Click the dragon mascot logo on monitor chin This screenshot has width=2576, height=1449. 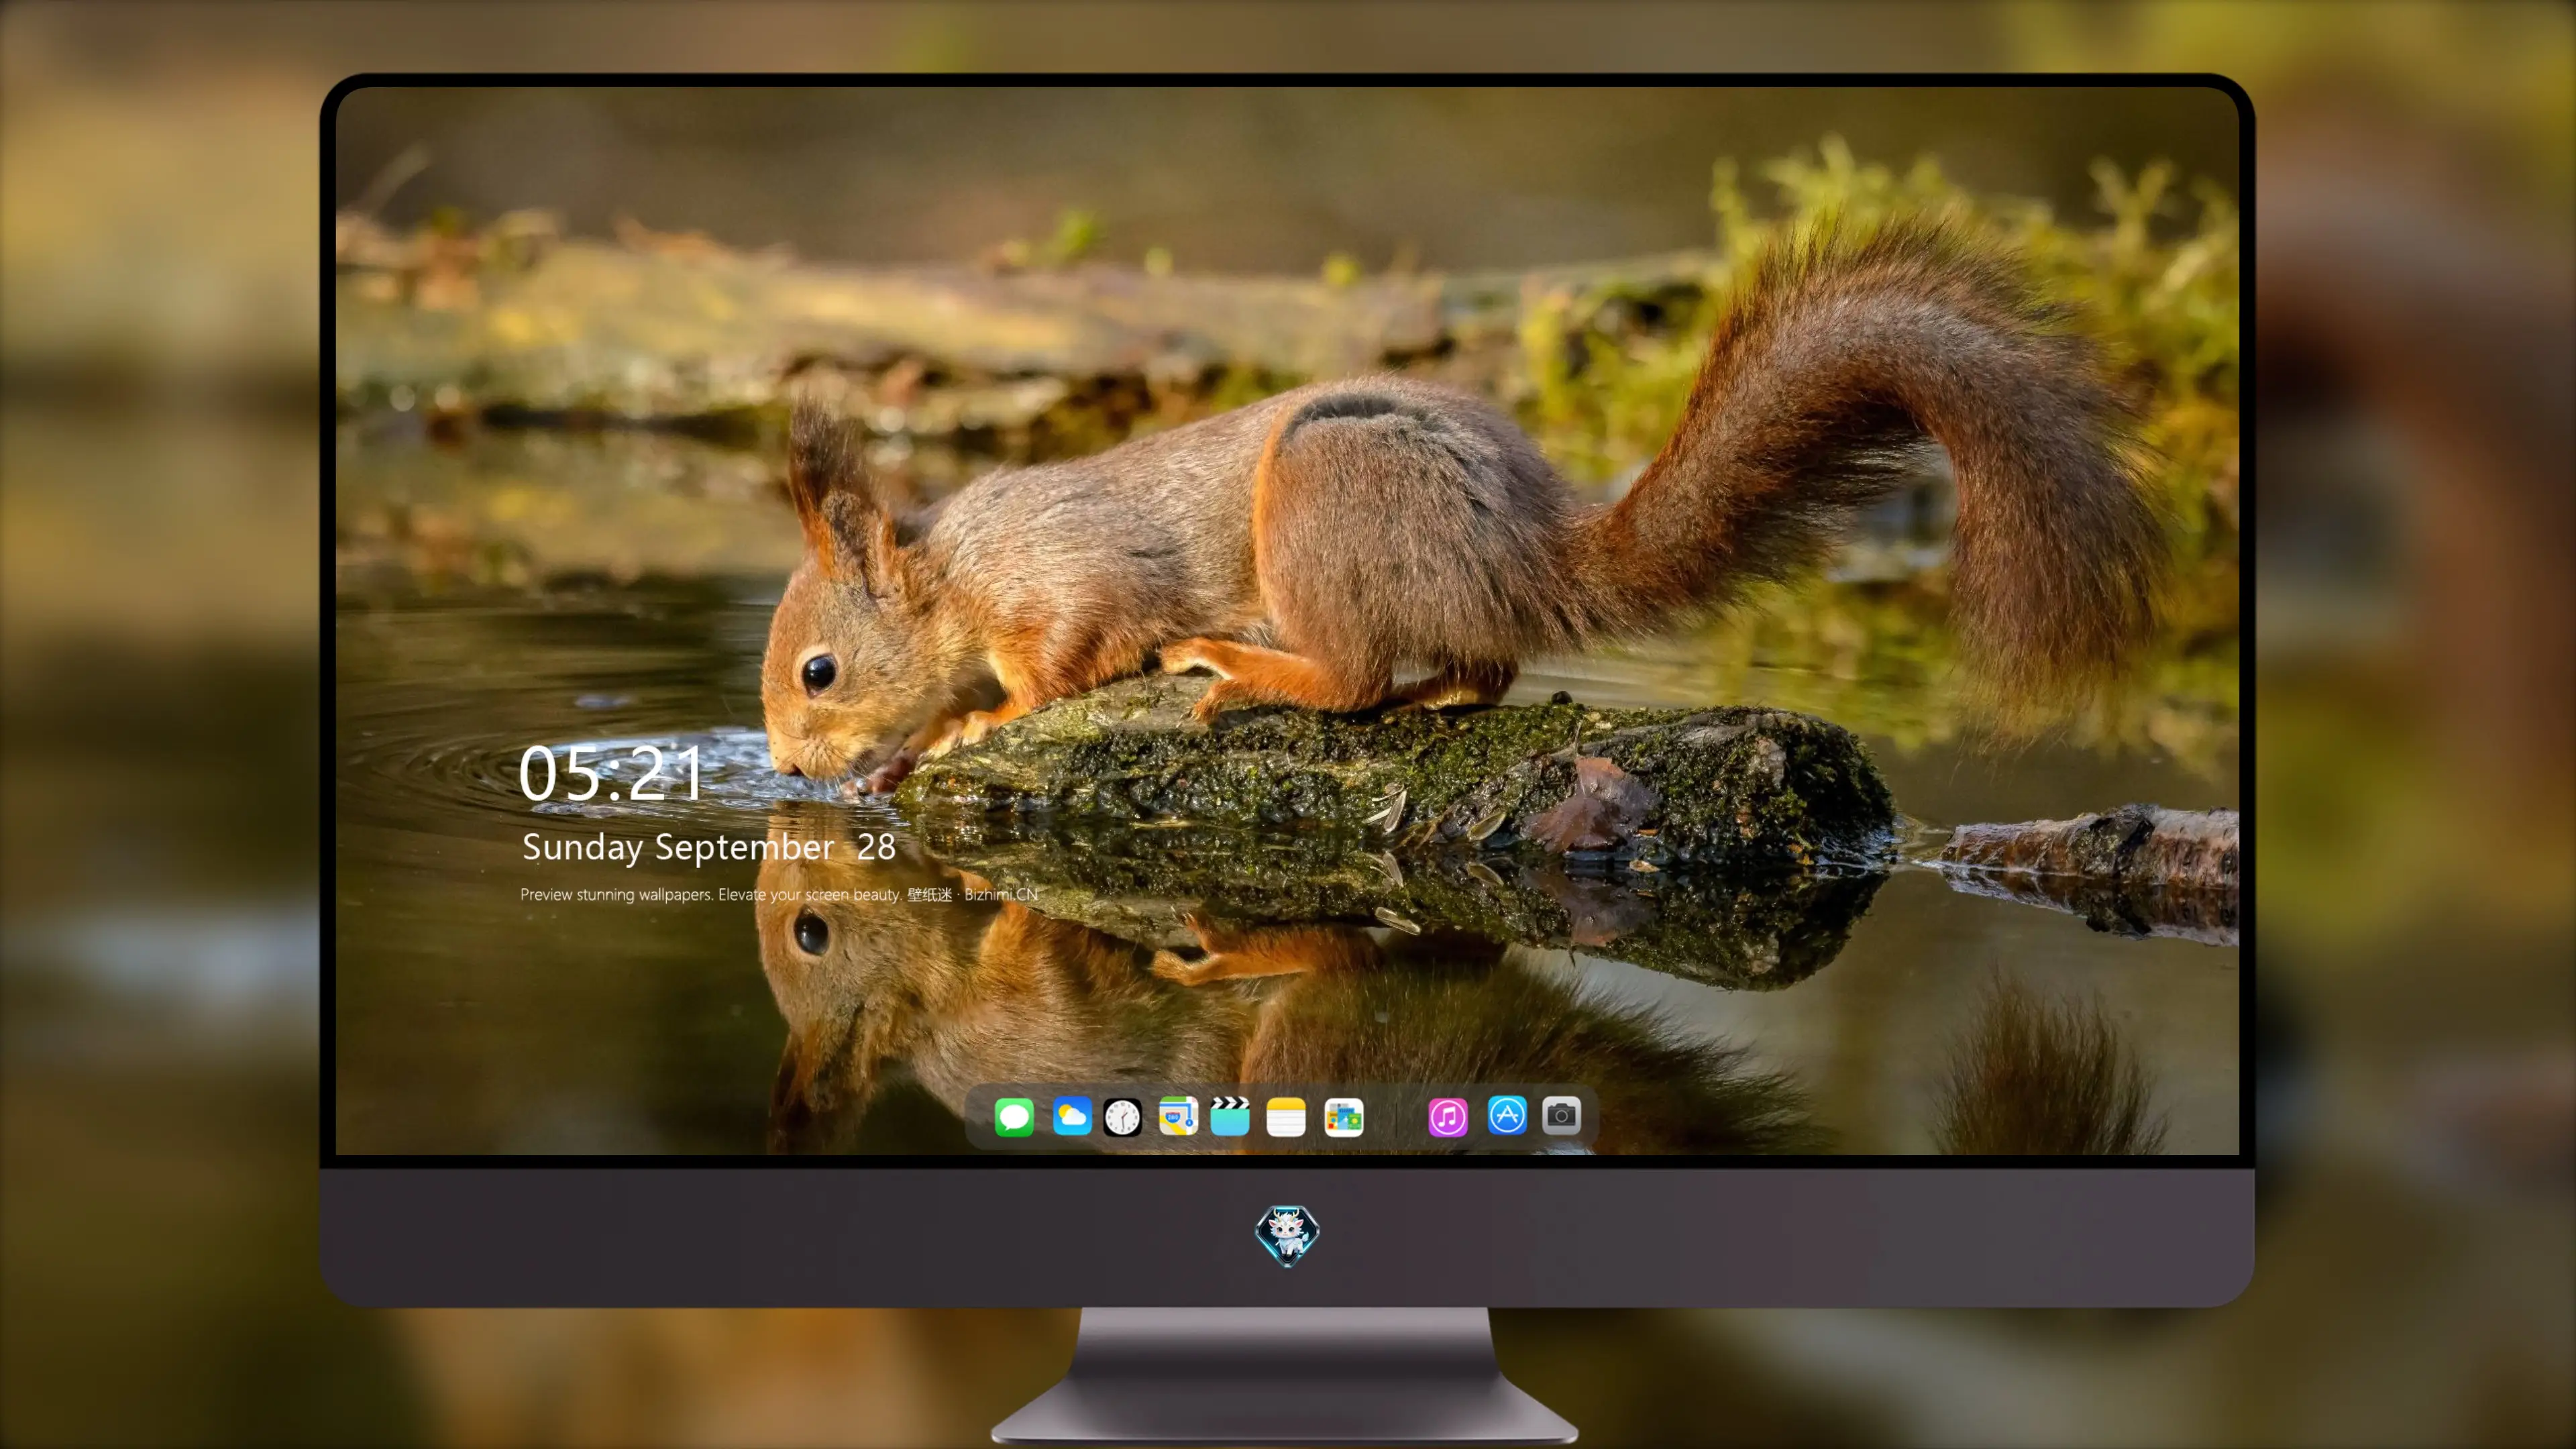[1287, 1235]
